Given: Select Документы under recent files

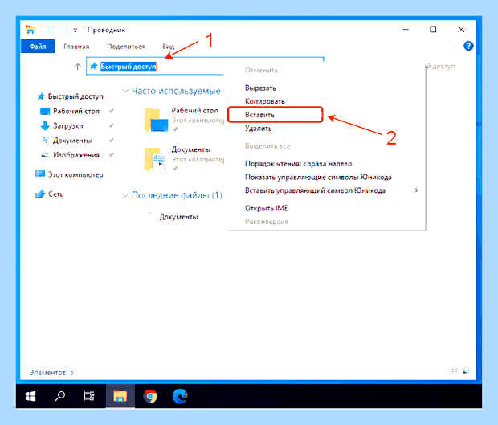Looking at the screenshot, I should point(178,217).
